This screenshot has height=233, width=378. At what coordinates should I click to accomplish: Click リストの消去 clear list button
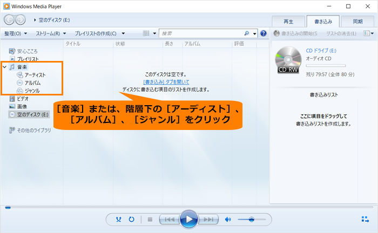(341, 33)
